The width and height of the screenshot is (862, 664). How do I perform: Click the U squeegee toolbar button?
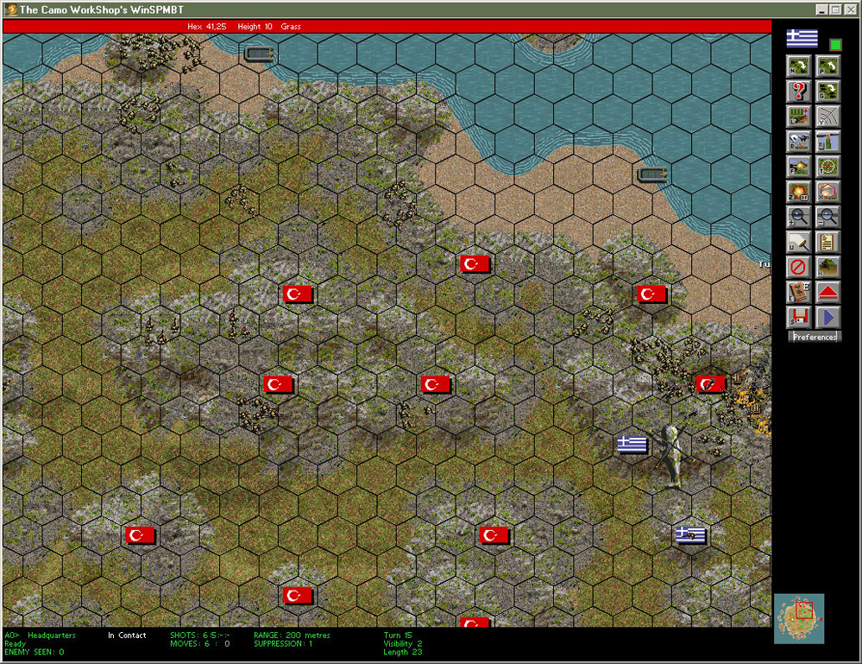[x=798, y=242]
